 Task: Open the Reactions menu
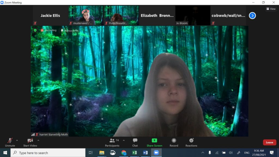click(x=191, y=142)
